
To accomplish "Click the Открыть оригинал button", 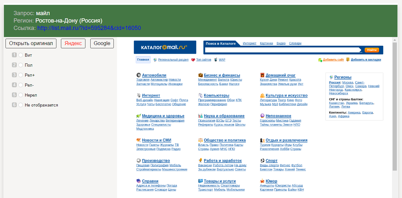I will (31, 43).
